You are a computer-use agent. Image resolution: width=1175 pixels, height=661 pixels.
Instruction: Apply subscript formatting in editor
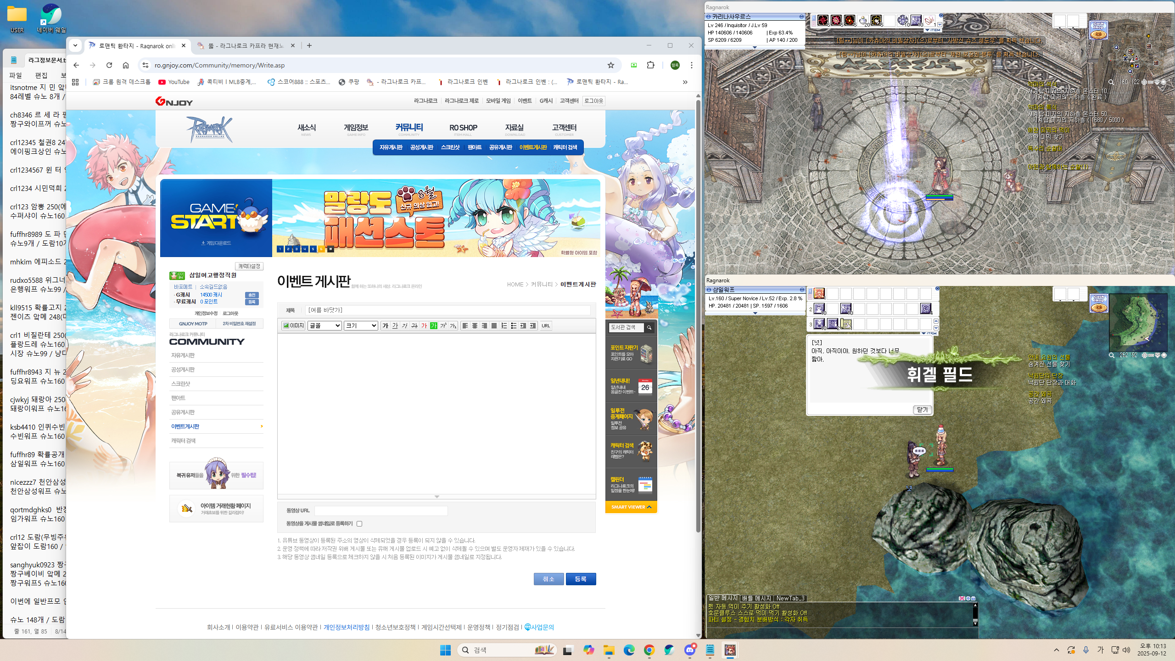tap(453, 325)
